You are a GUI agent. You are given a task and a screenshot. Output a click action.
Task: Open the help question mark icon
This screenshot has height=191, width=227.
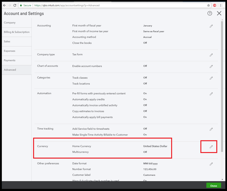click(210, 13)
